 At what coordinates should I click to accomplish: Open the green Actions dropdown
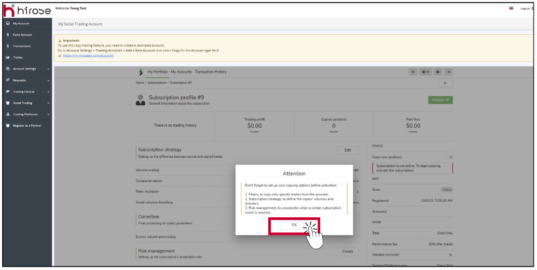tap(441, 99)
